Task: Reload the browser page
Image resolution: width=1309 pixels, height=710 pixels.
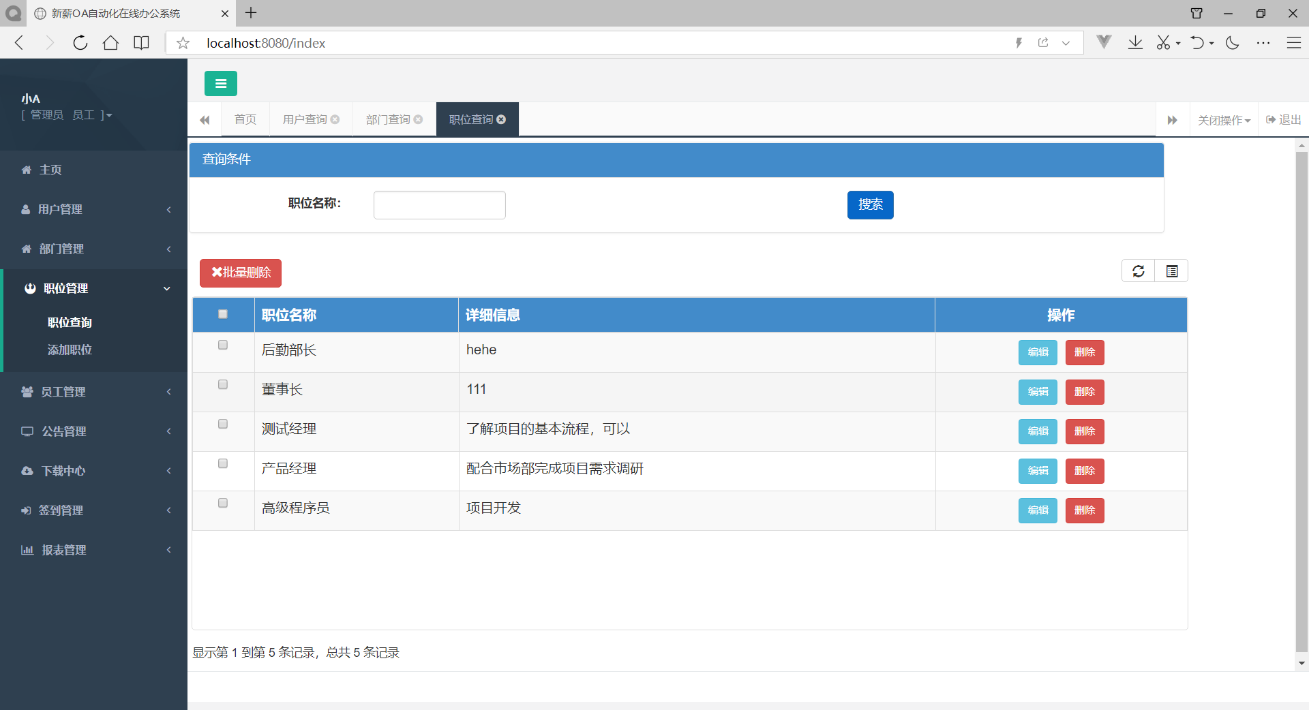Action: pos(80,43)
